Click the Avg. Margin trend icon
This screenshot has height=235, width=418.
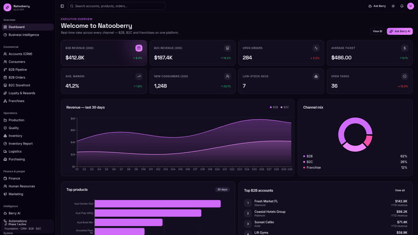[138, 77]
